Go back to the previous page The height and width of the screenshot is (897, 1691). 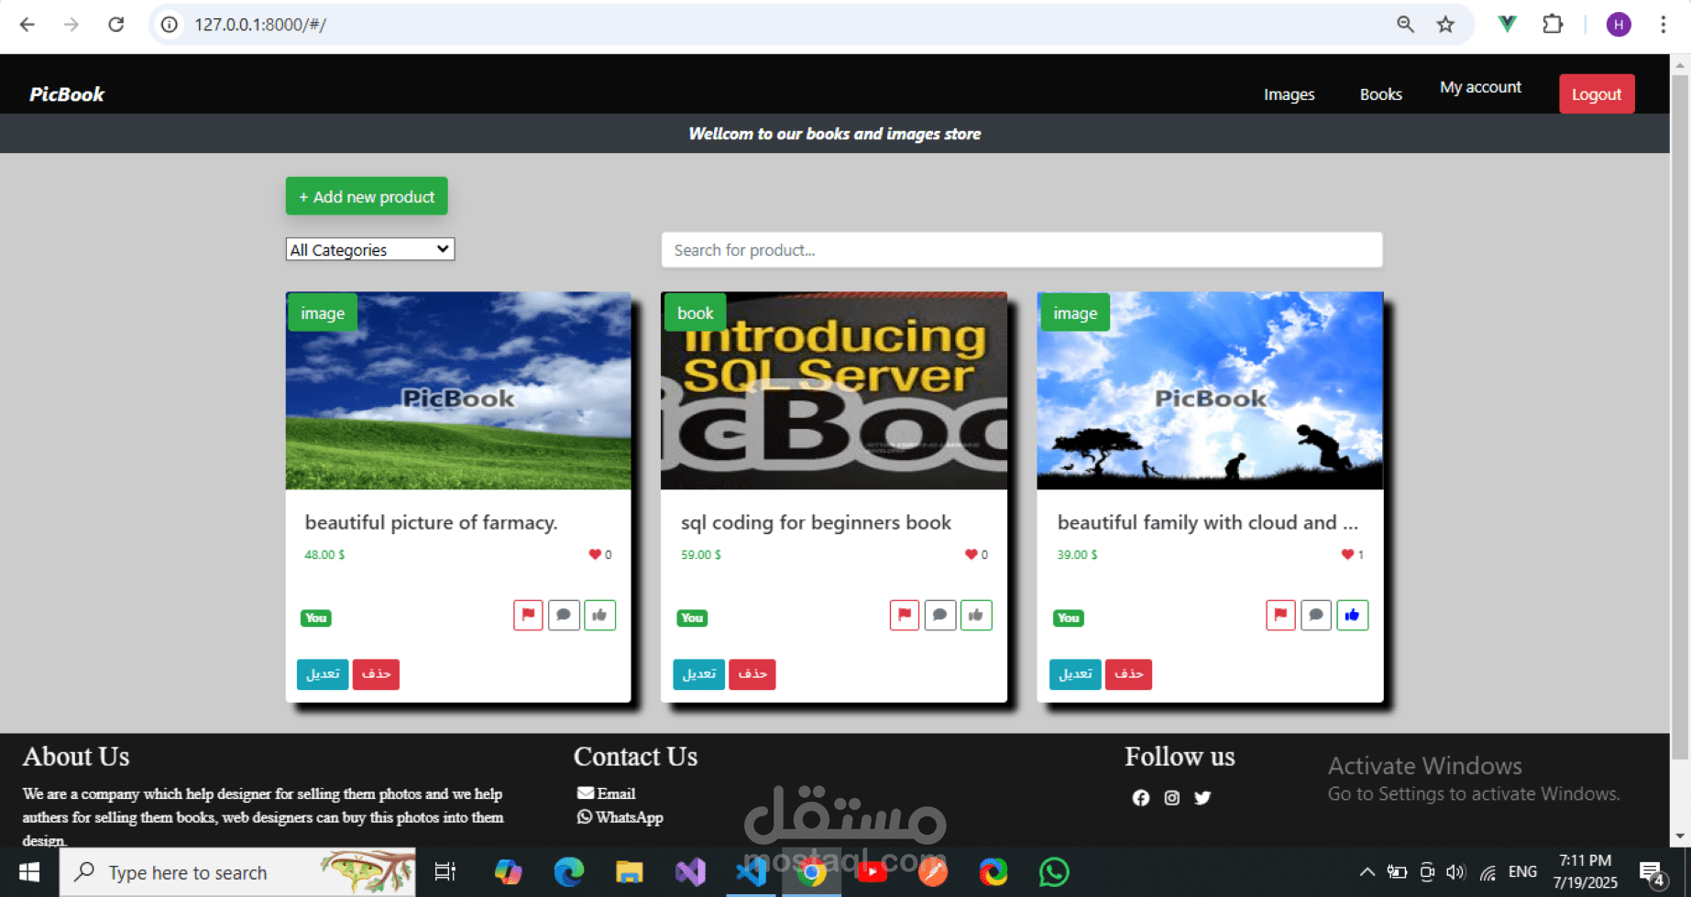coord(27,25)
